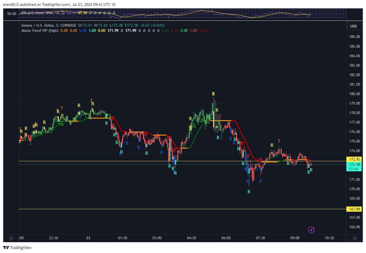The height and width of the screenshot is (253, 366).
Task: Click the purple lightning bolt icon
Action: (311, 230)
